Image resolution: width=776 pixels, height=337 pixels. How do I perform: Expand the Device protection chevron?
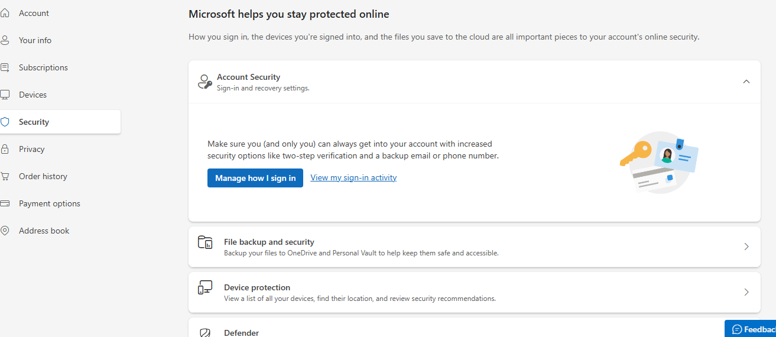746,292
